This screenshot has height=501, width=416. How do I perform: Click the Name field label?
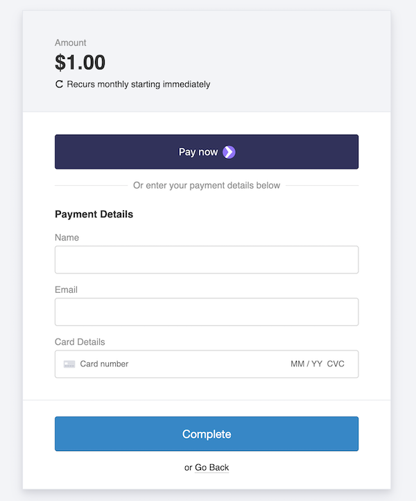[x=67, y=237]
